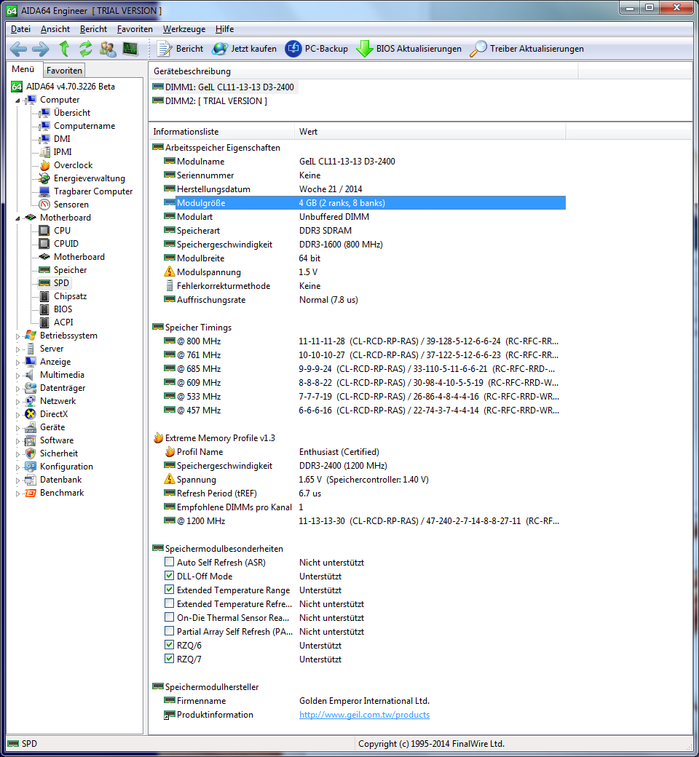Switch to the Favoriten tab
Image resolution: width=699 pixels, height=757 pixels.
(64, 71)
